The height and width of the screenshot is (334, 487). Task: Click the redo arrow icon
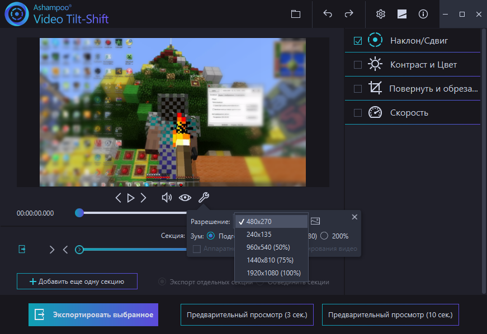click(x=349, y=14)
